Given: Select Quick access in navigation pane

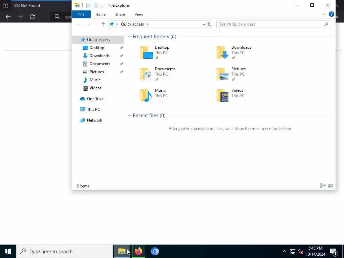Looking at the screenshot, I should [x=98, y=40].
